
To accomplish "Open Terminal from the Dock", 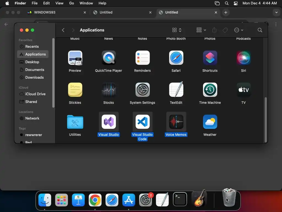I will pos(180,199).
